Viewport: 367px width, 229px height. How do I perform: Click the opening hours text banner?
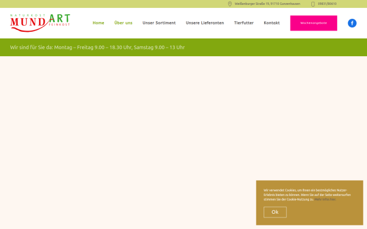[x=97, y=48]
